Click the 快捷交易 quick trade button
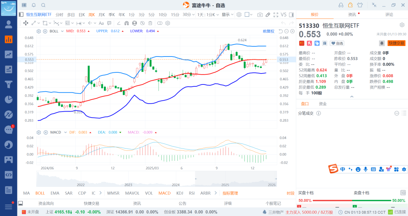The height and width of the screenshot is (216, 408). tap(396, 43)
